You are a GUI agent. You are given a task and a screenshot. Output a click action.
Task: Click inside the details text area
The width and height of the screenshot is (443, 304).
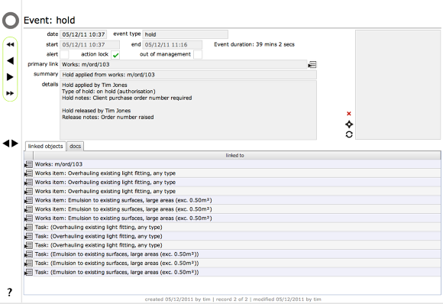click(188, 110)
